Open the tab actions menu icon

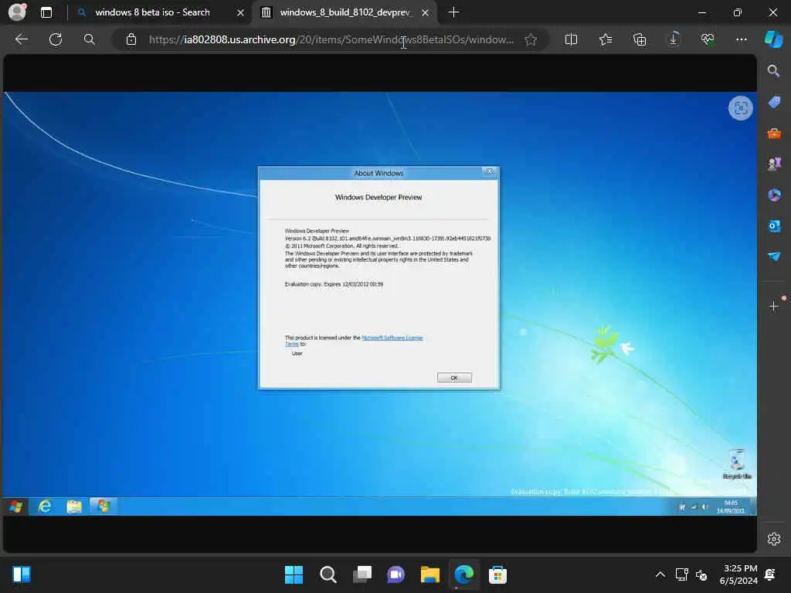tap(46, 12)
